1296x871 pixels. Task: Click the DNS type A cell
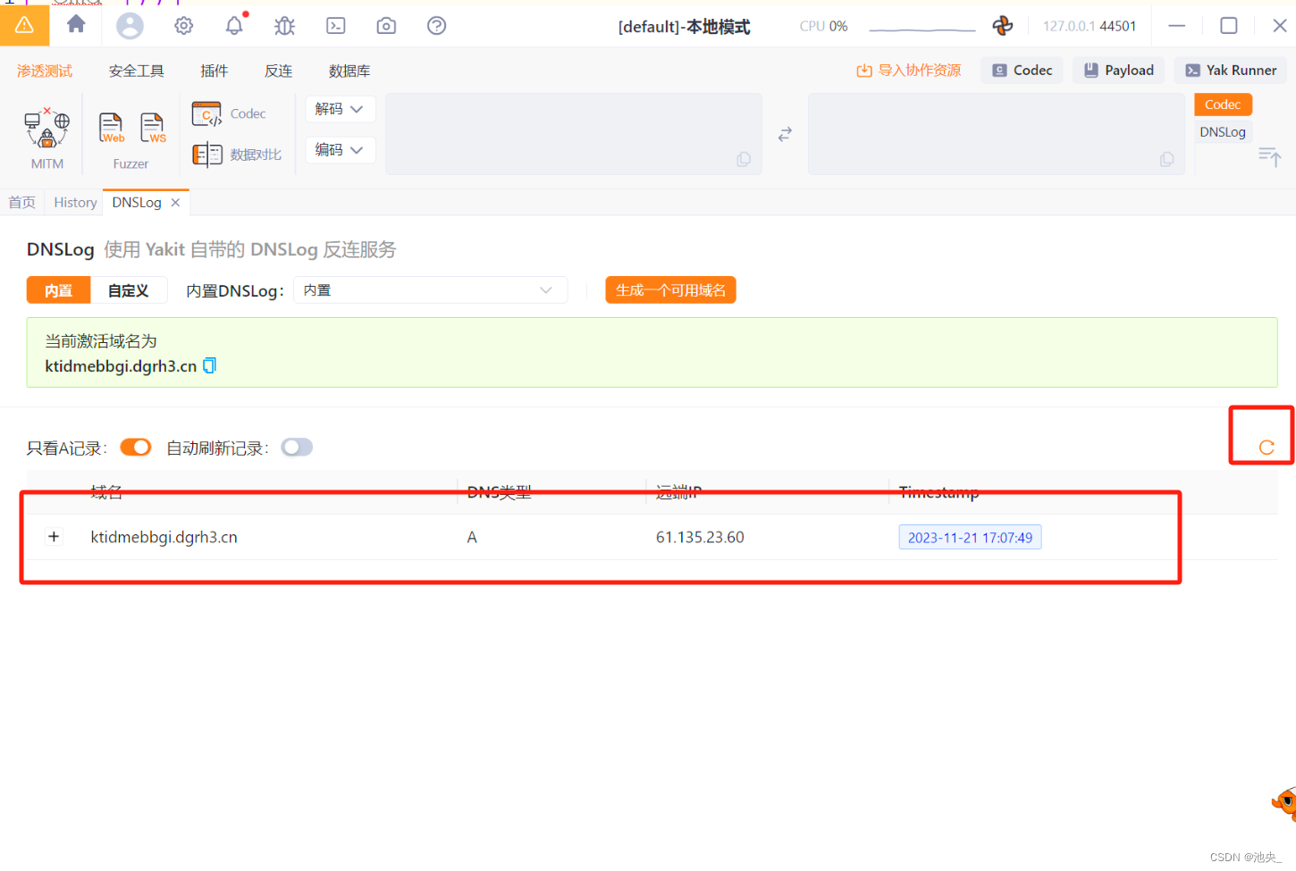point(472,537)
